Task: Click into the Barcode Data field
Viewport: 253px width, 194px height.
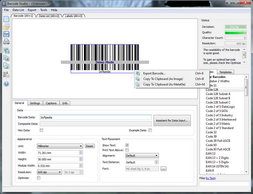Action: pyautogui.click(x=96, y=117)
